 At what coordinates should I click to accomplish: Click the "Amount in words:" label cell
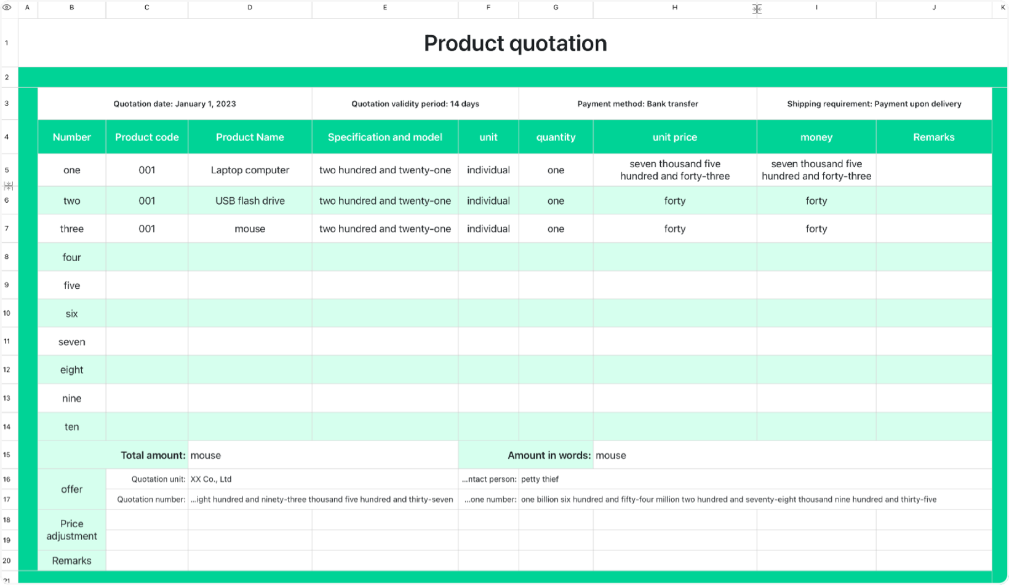tap(526, 455)
